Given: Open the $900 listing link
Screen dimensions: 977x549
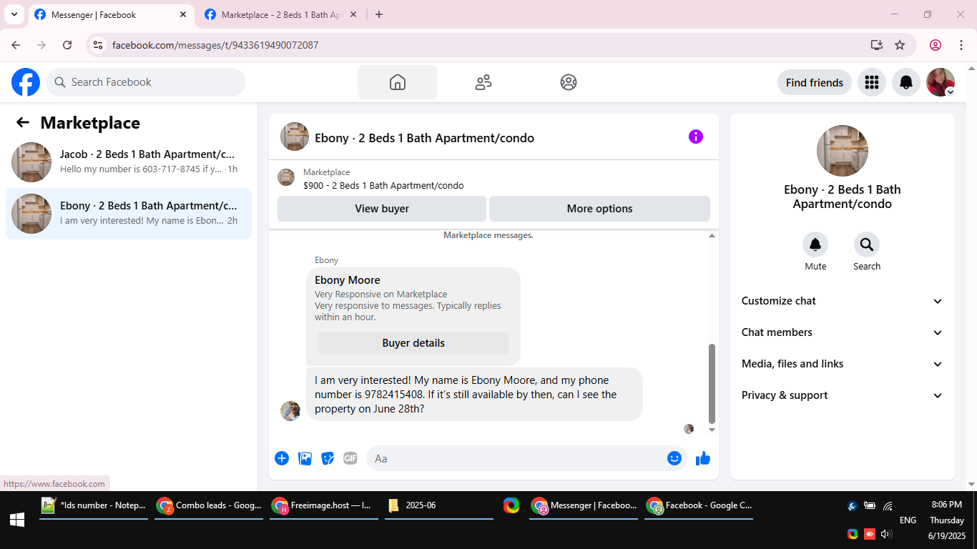Looking at the screenshot, I should (x=383, y=186).
